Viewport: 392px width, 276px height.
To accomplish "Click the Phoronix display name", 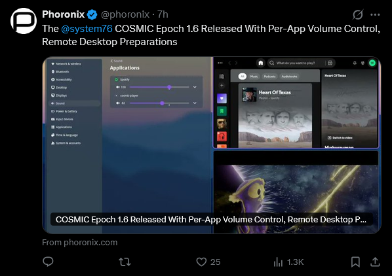I will click(63, 14).
